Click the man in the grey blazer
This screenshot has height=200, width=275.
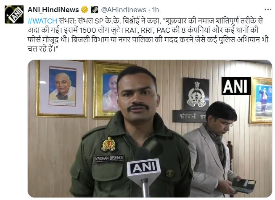pos(212,150)
